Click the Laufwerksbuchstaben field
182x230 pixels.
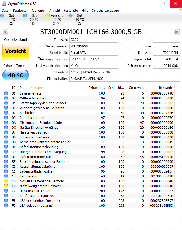pos(93,66)
